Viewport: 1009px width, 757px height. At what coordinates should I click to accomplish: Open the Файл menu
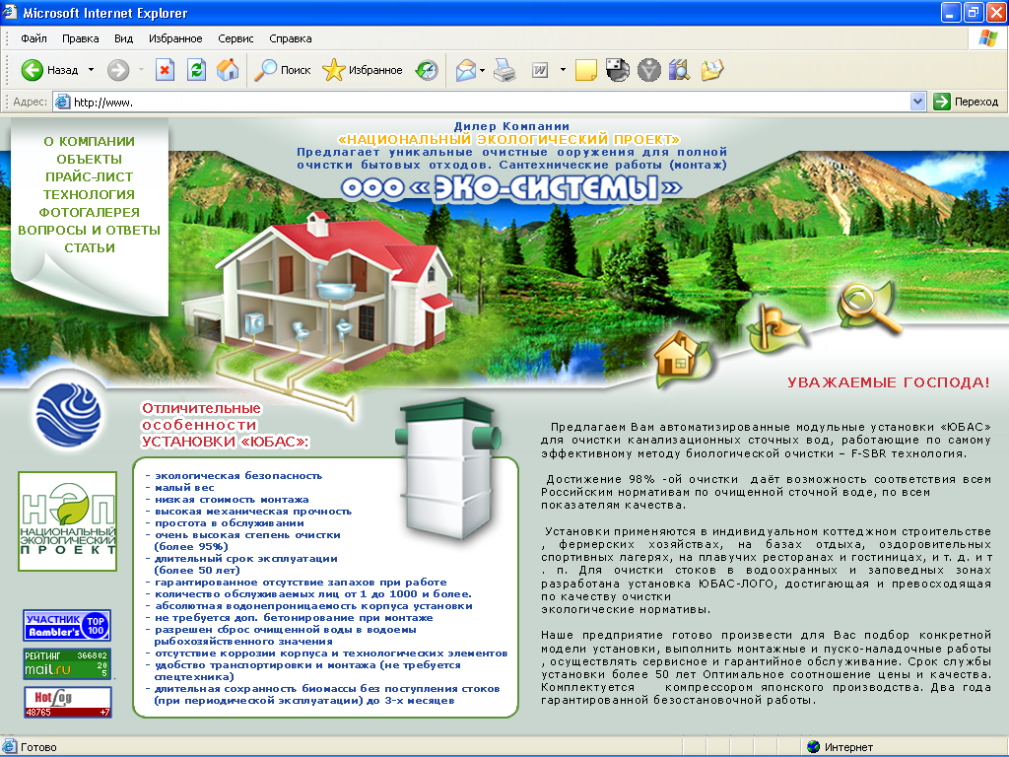click(x=34, y=38)
